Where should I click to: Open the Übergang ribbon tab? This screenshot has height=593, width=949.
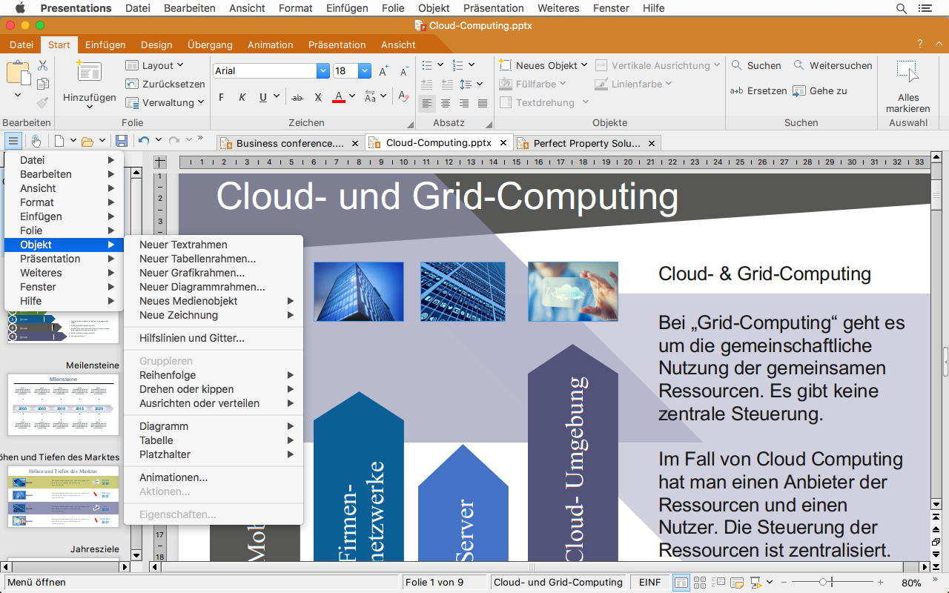[210, 44]
